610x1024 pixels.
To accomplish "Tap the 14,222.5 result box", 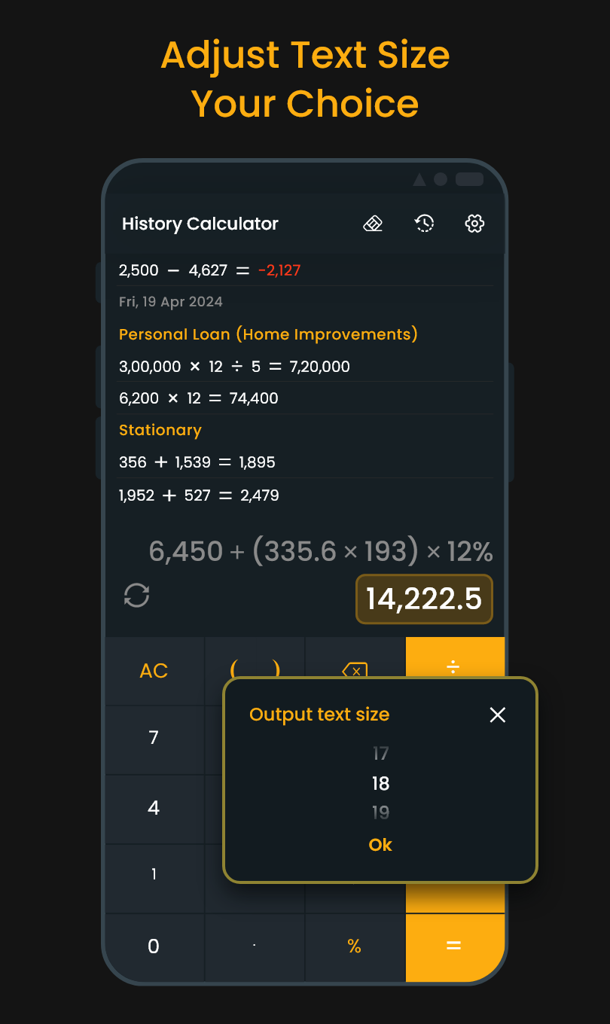I will pyautogui.click(x=424, y=599).
